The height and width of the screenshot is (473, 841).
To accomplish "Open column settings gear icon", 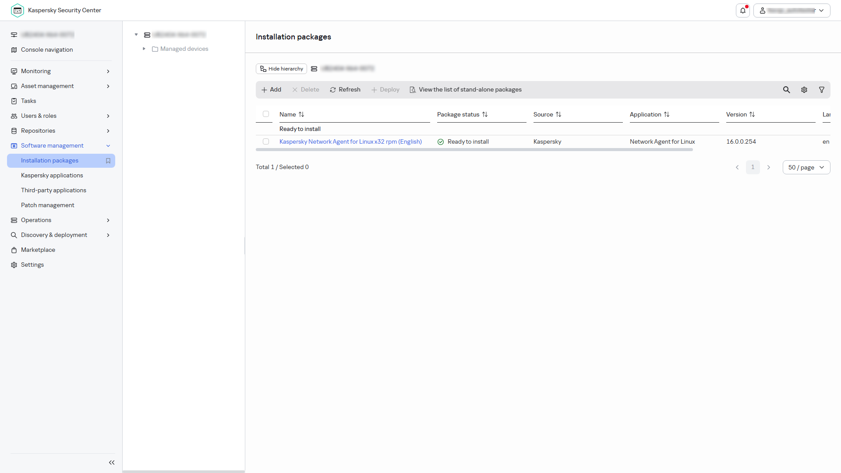I will [x=804, y=90].
